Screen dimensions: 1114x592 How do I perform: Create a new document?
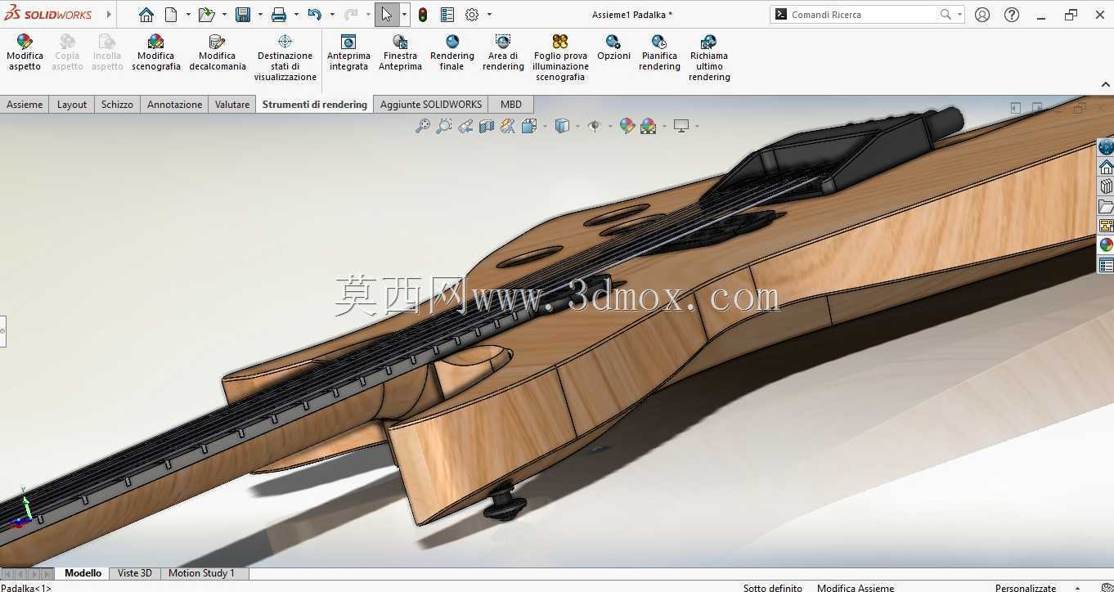171,15
